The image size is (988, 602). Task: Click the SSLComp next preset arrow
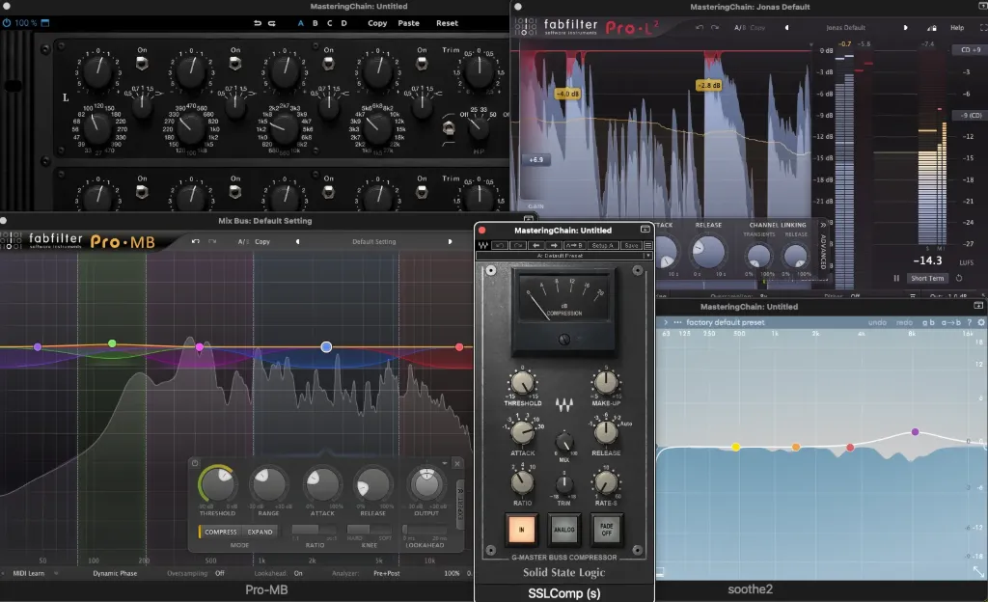(553, 246)
